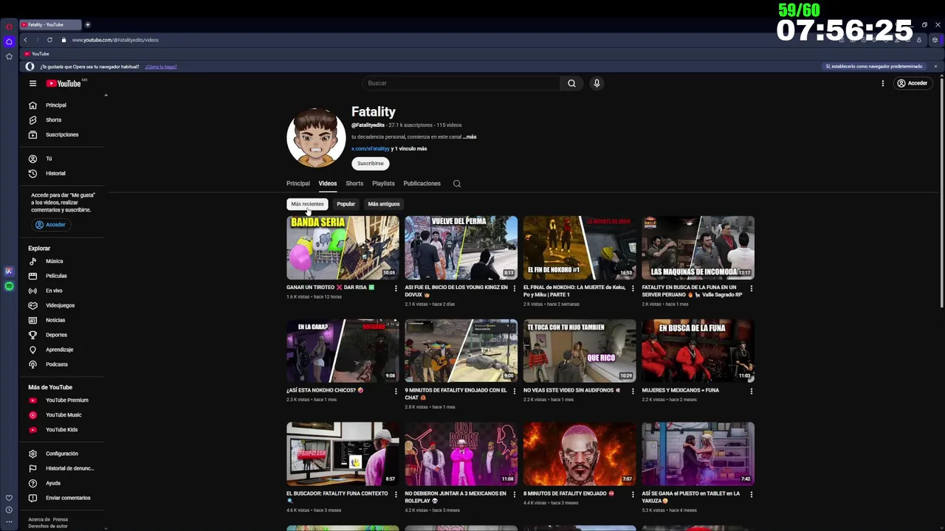
Task: Dismiss the Opera default browser bar
Action: [935, 66]
